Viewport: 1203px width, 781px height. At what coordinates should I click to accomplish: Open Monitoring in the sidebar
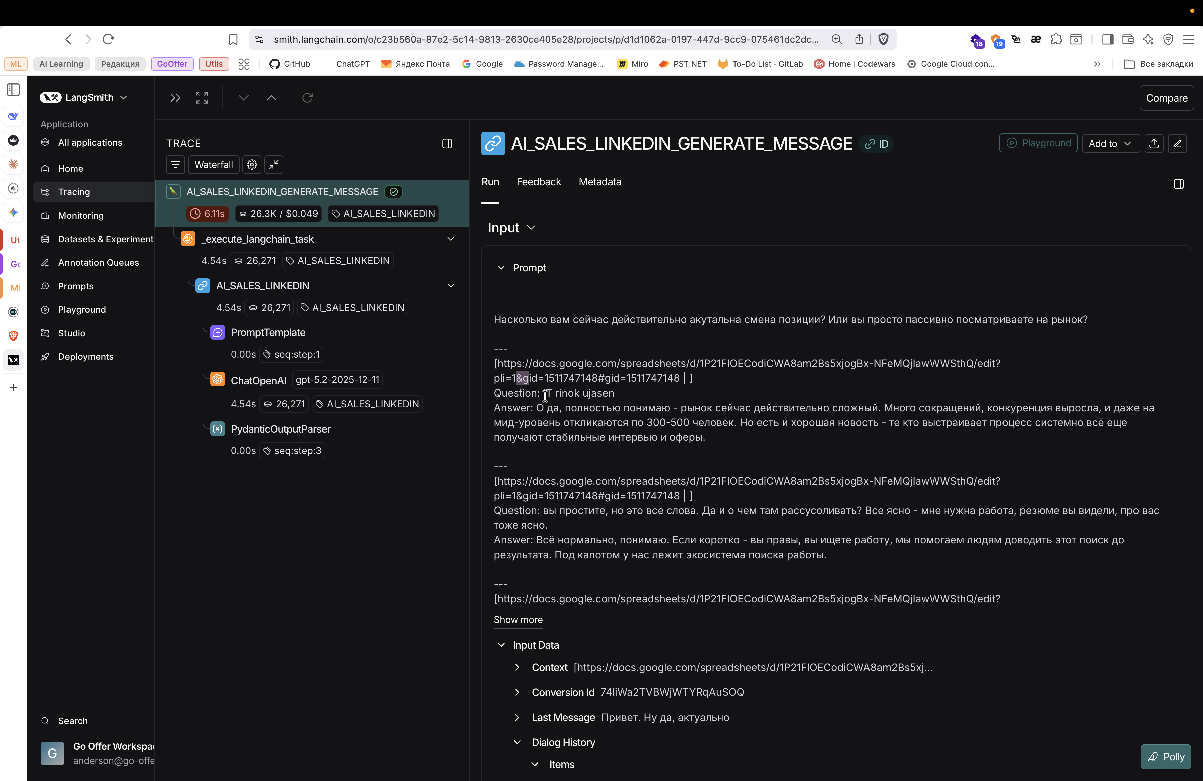pos(81,216)
